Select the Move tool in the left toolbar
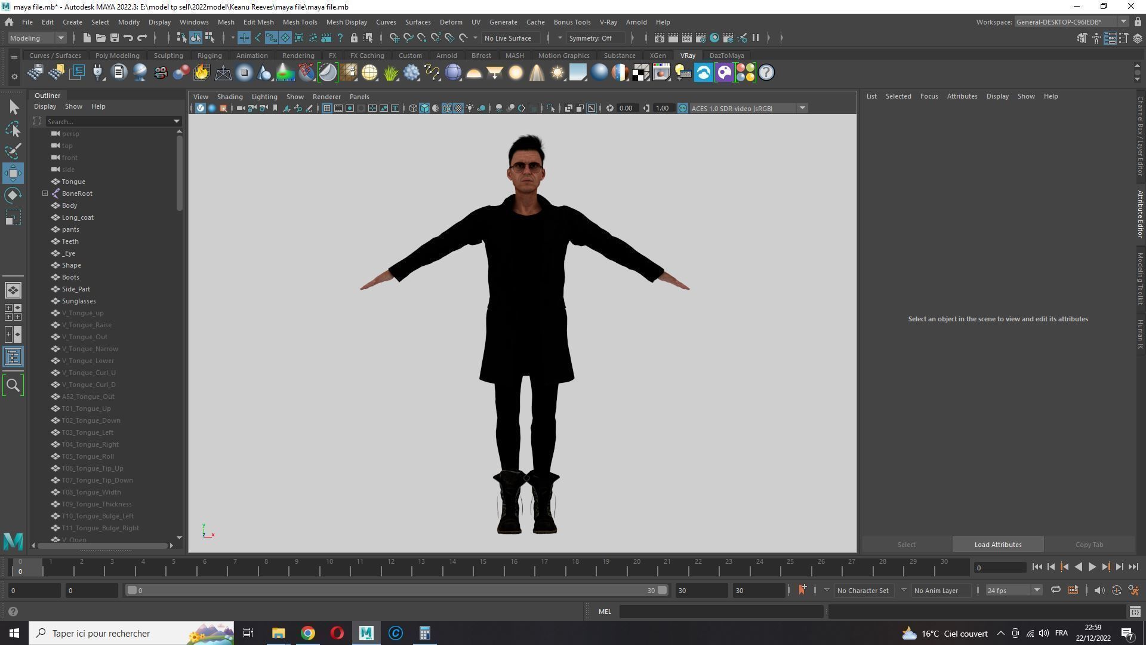 13,173
